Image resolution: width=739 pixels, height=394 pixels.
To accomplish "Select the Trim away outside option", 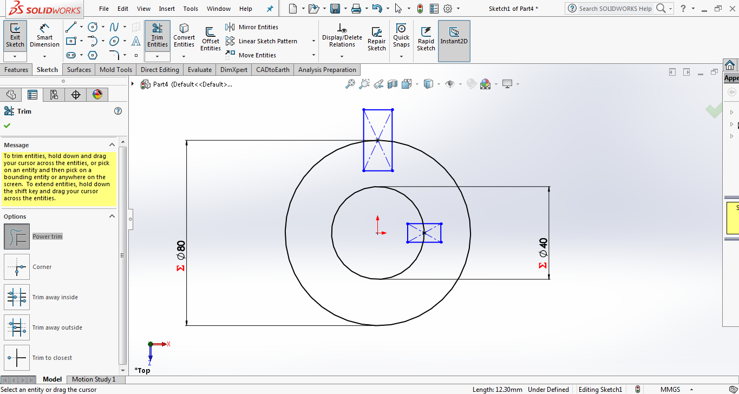I will coord(17,327).
